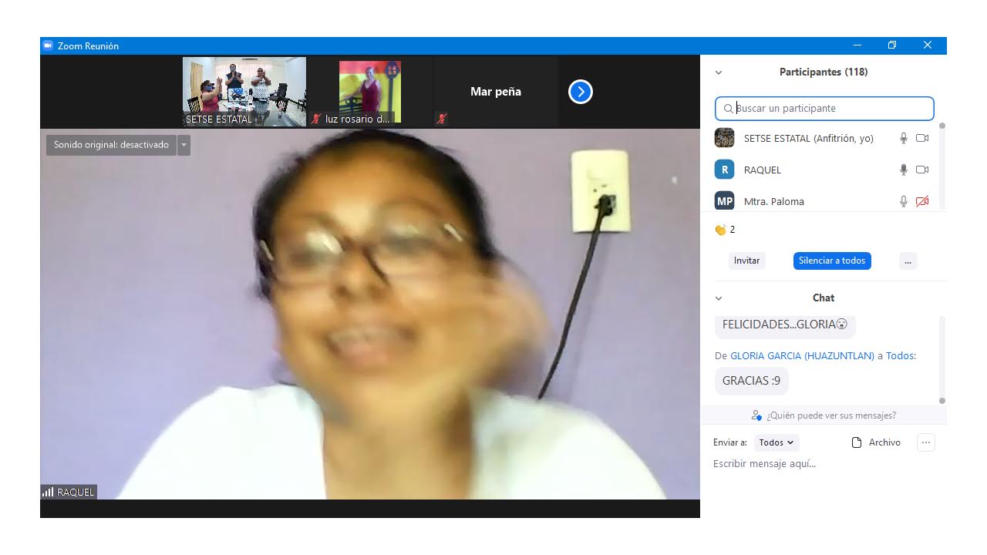Select SETSE ESTATAL (Anfitrión, yo) name
Screen dimensions: 987x555
[809, 138]
